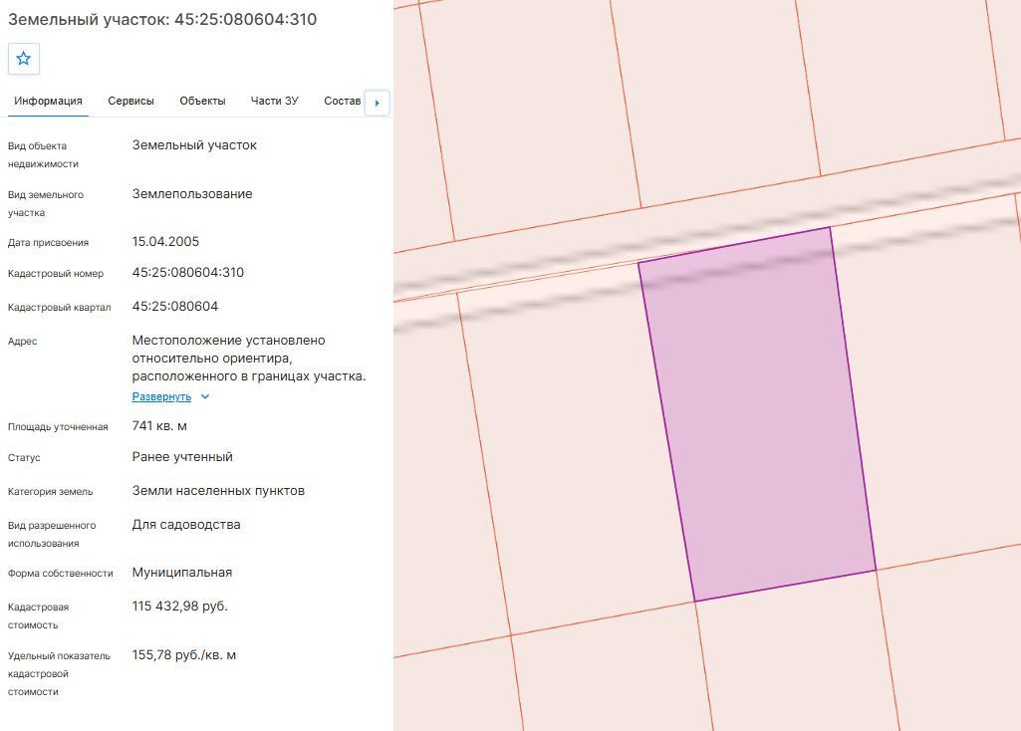Show more tabs with the right arrow button
This screenshot has height=731, width=1021.
377,103
